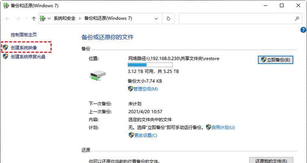Screen dimensions: 307x163
Task: Open 创建系统修复光盘 link
Action: tap(28, 57)
